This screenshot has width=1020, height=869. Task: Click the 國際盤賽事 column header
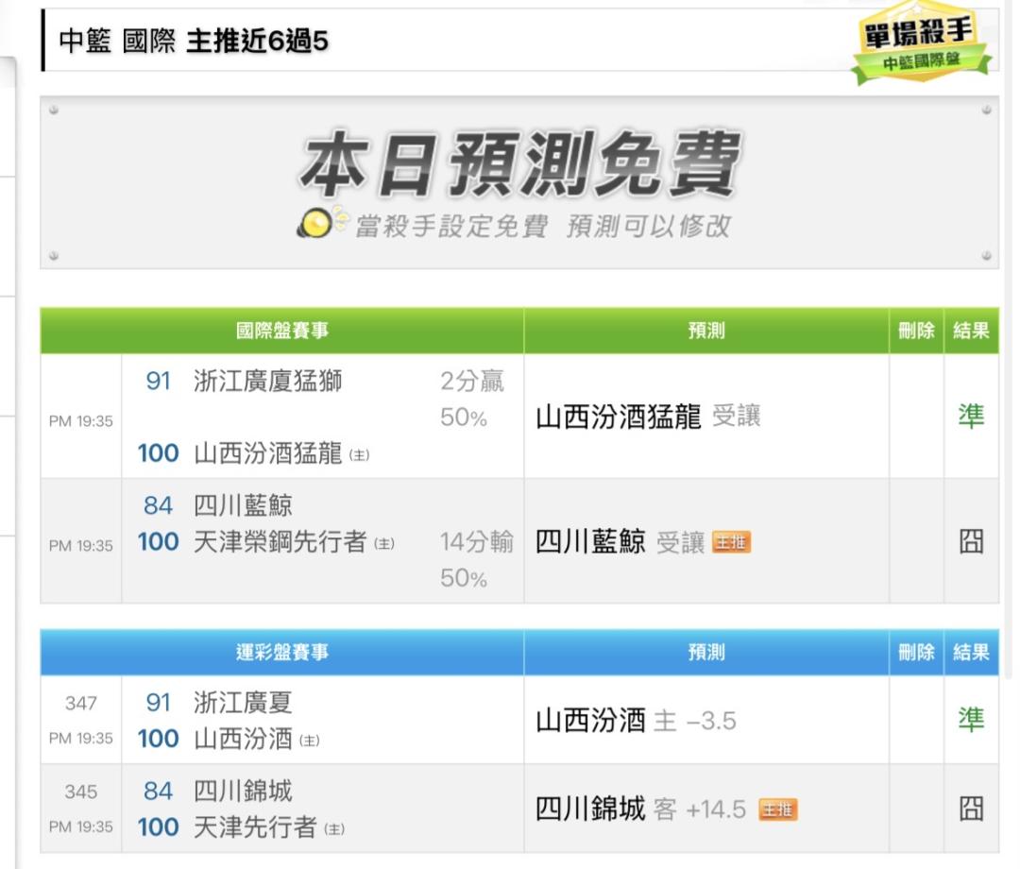pos(281,331)
